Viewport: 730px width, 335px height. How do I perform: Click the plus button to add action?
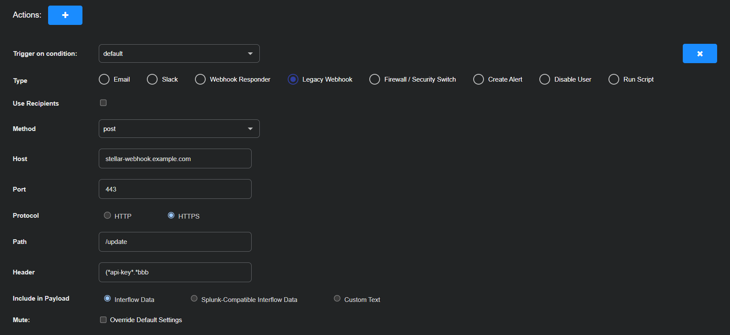tap(65, 15)
